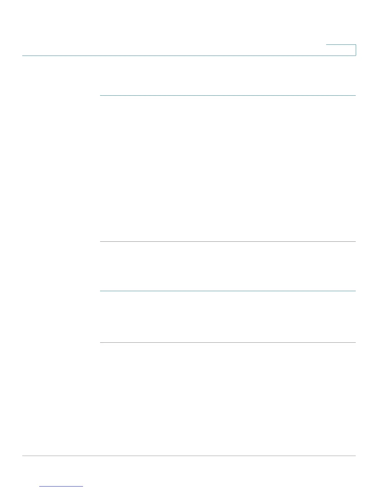Click the left end of the footer separator
This screenshot has height=489, width=378.
pyautogui.click(x=23, y=456)
